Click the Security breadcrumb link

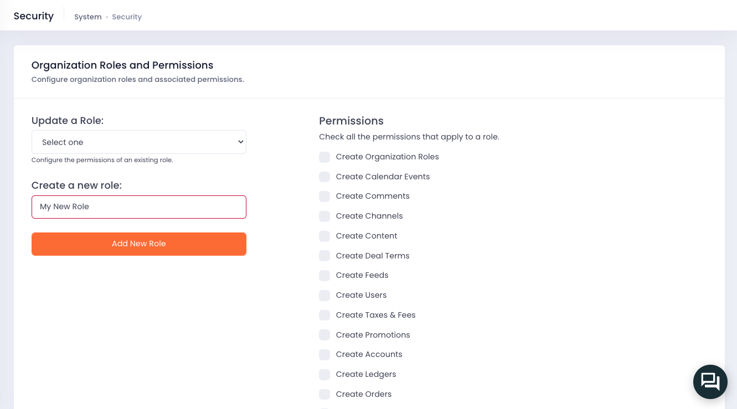pyautogui.click(x=127, y=17)
